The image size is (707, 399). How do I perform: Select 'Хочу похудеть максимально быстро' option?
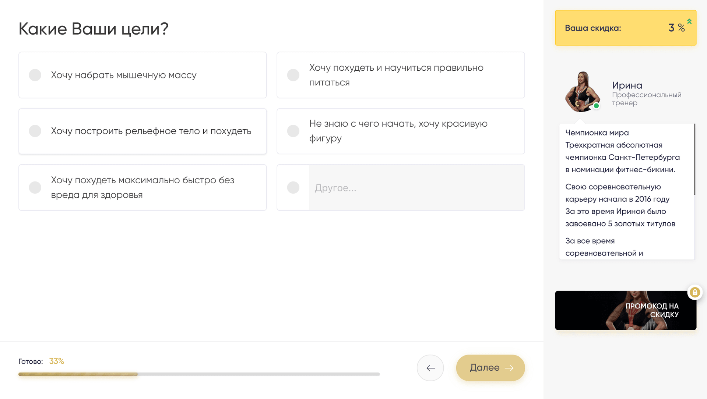click(x=35, y=187)
